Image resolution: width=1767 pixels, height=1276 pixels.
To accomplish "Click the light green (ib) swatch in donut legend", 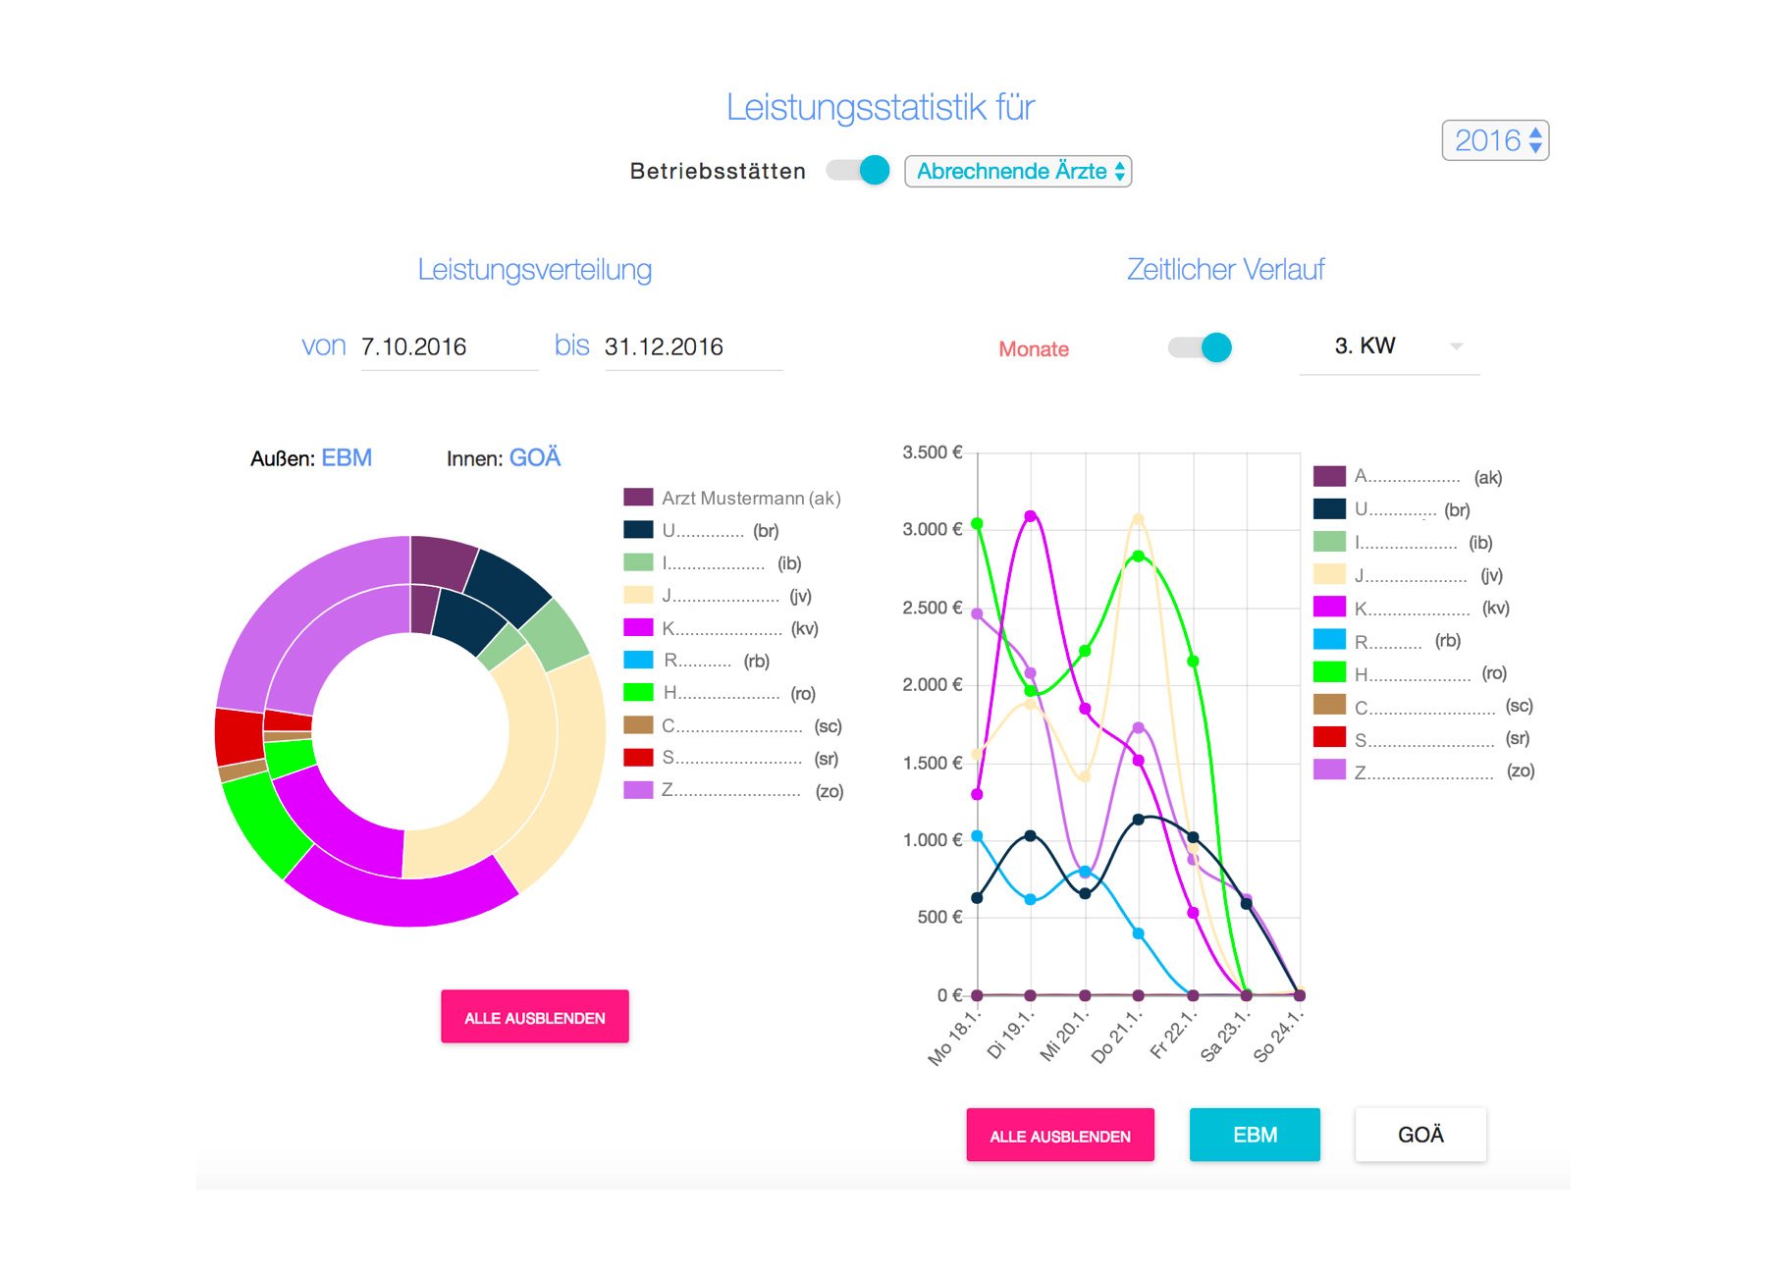I will [638, 562].
